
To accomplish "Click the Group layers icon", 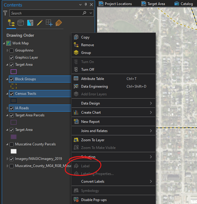I will pyautogui.click(x=76, y=53).
